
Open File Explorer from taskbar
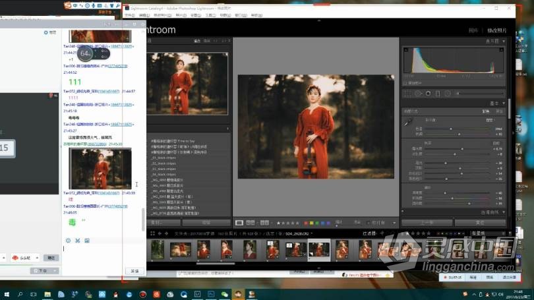click(47, 294)
